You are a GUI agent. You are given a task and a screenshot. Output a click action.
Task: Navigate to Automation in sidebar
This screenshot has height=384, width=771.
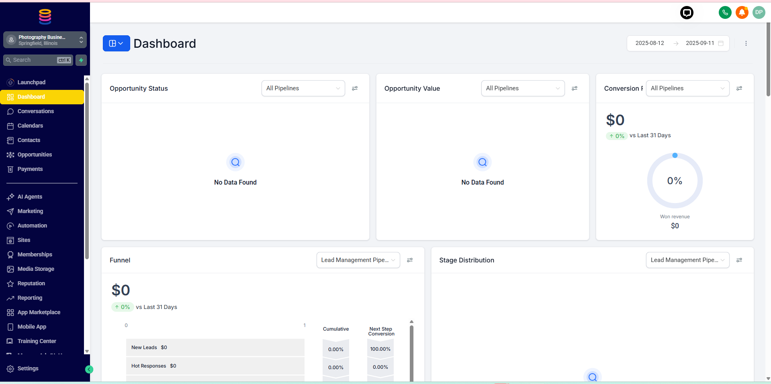pyautogui.click(x=32, y=226)
